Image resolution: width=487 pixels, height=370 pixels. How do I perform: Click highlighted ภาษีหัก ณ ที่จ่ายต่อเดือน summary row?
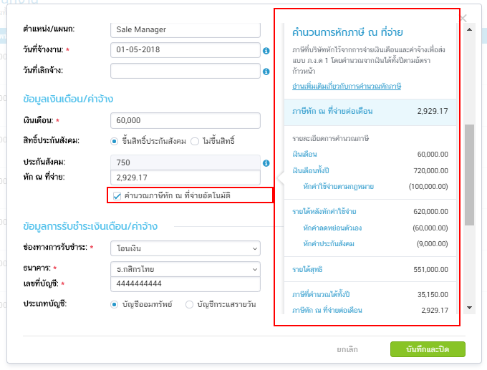pos(370,112)
